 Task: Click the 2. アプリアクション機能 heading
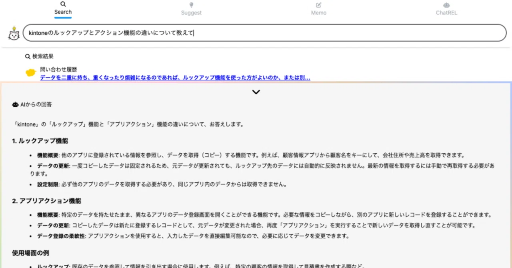(46, 201)
